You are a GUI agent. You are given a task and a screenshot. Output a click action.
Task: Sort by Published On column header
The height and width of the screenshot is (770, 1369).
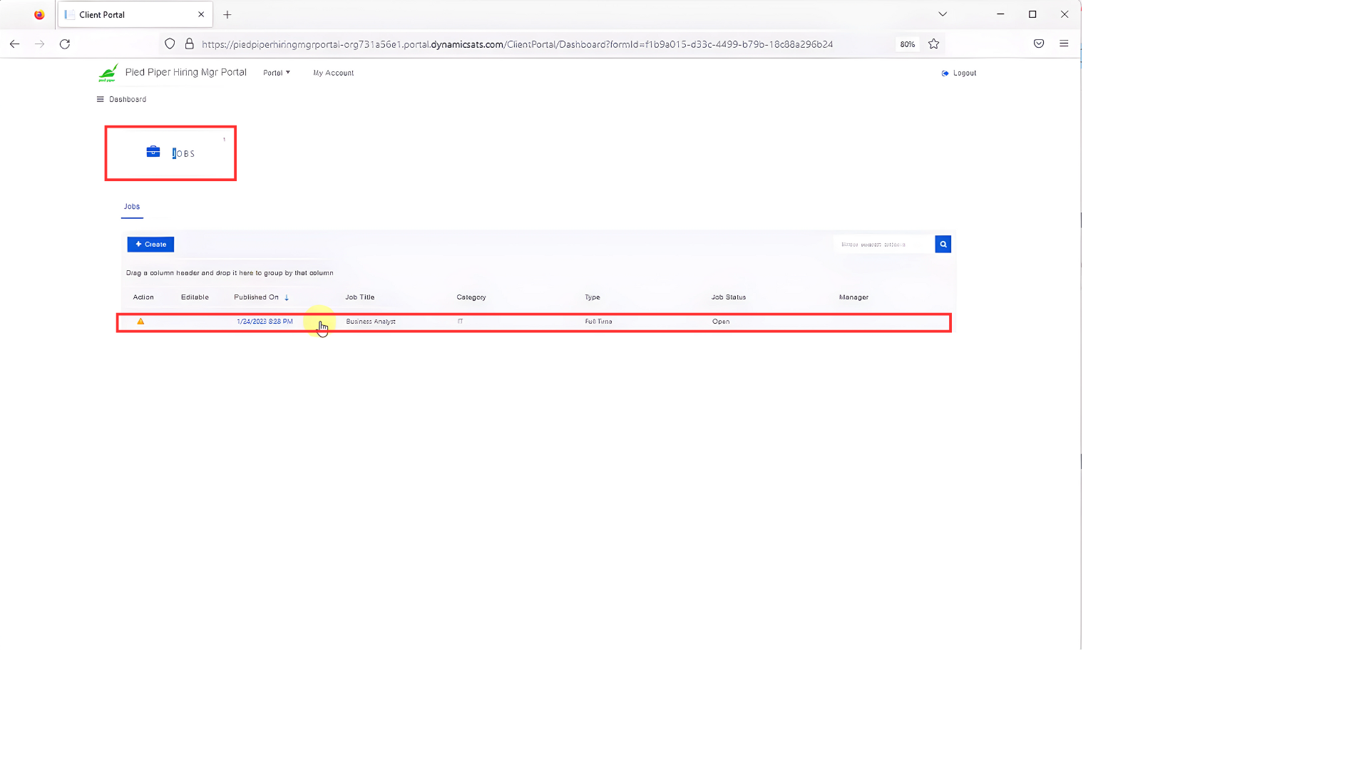click(257, 297)
